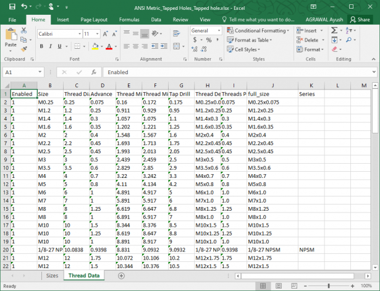Click the Format Painter brush icon
380x291 pixels.
[25, 48]
